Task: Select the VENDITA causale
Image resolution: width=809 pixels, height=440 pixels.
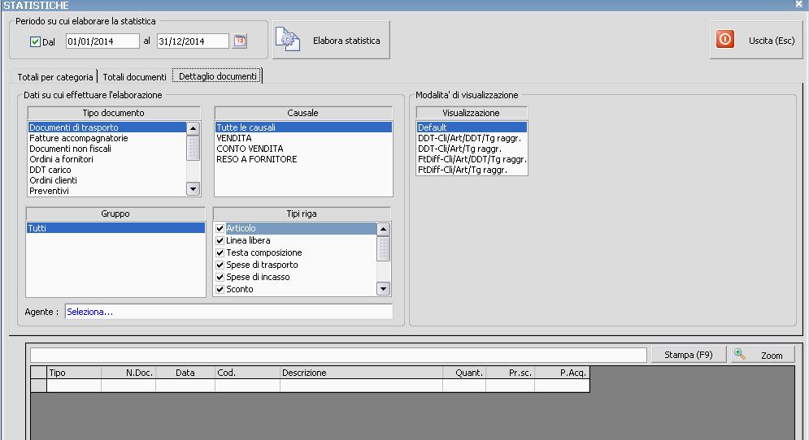Action: click(x=303, y=138)
